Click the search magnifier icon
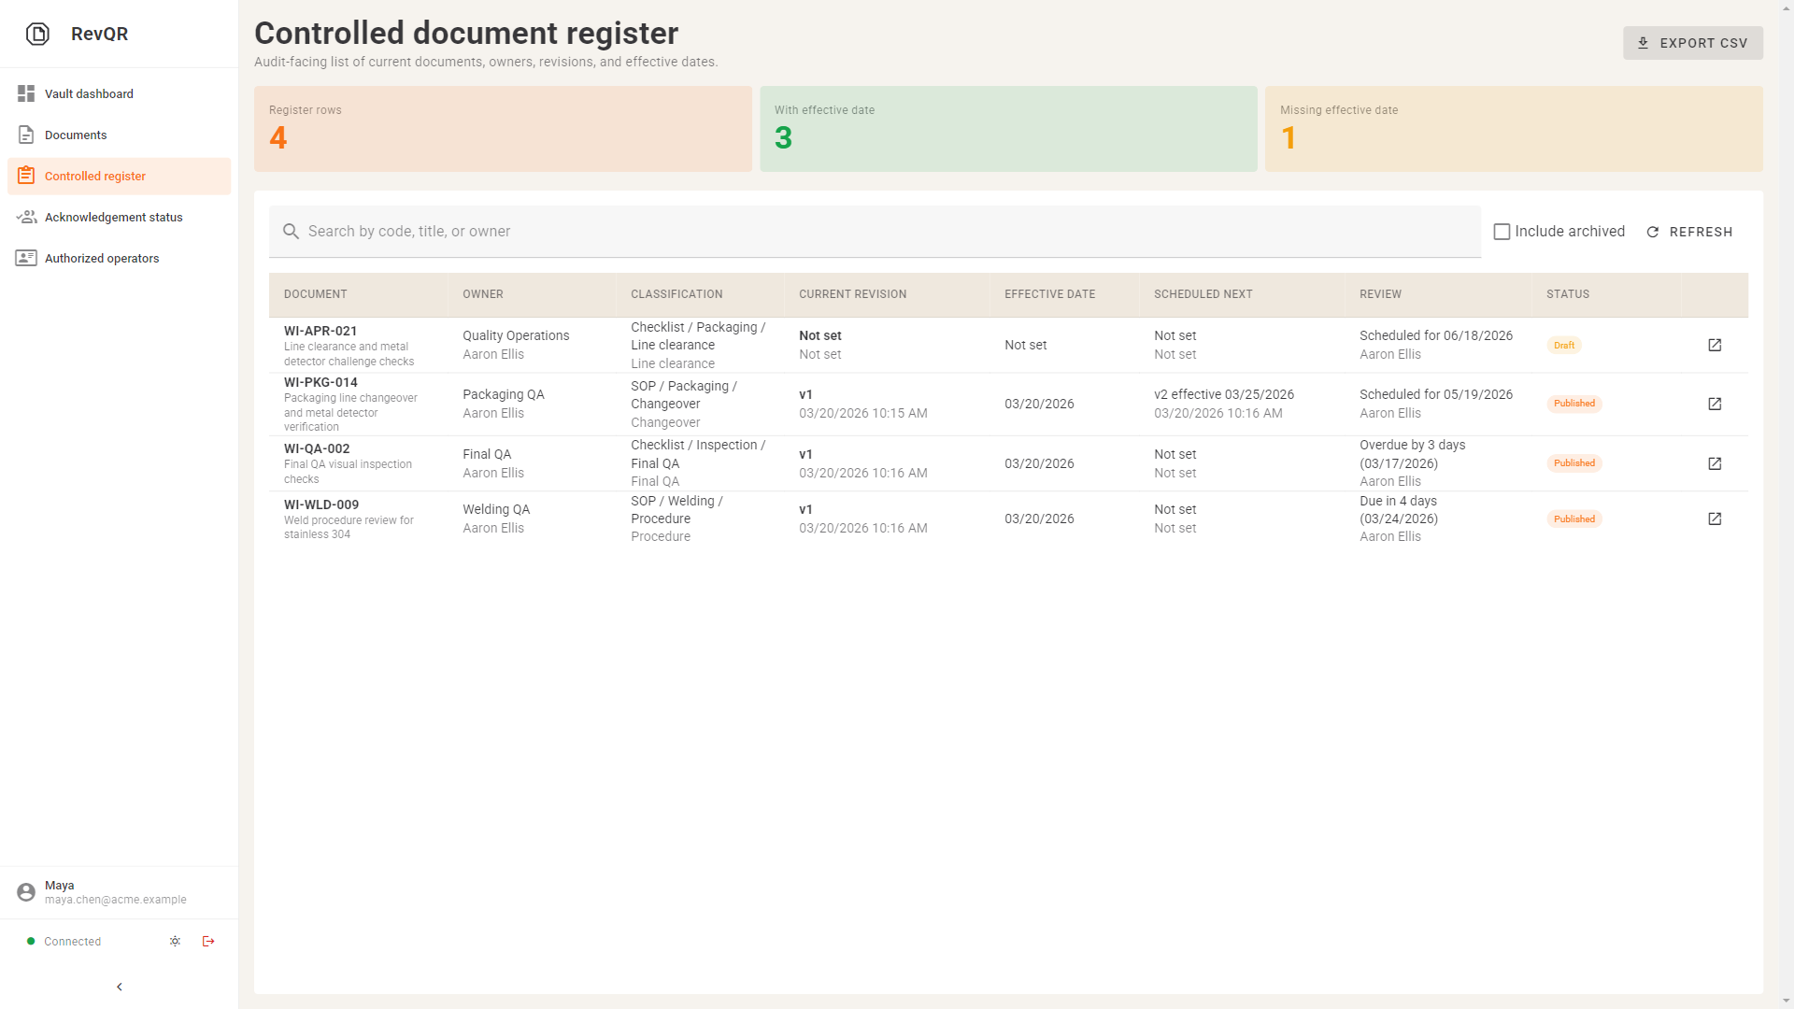Image resolution: width=1794 pixels, height=1009 pixels. coord(291,231)
